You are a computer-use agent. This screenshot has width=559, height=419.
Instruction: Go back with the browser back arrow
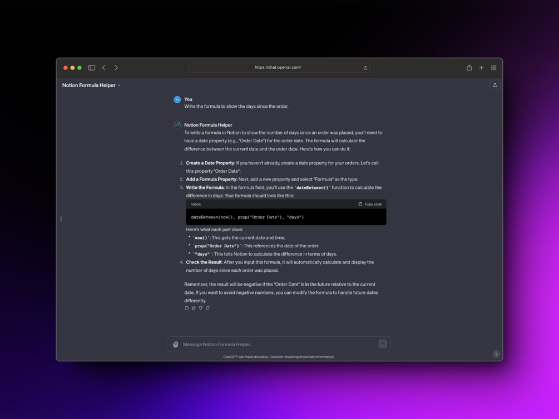point(104,68)
